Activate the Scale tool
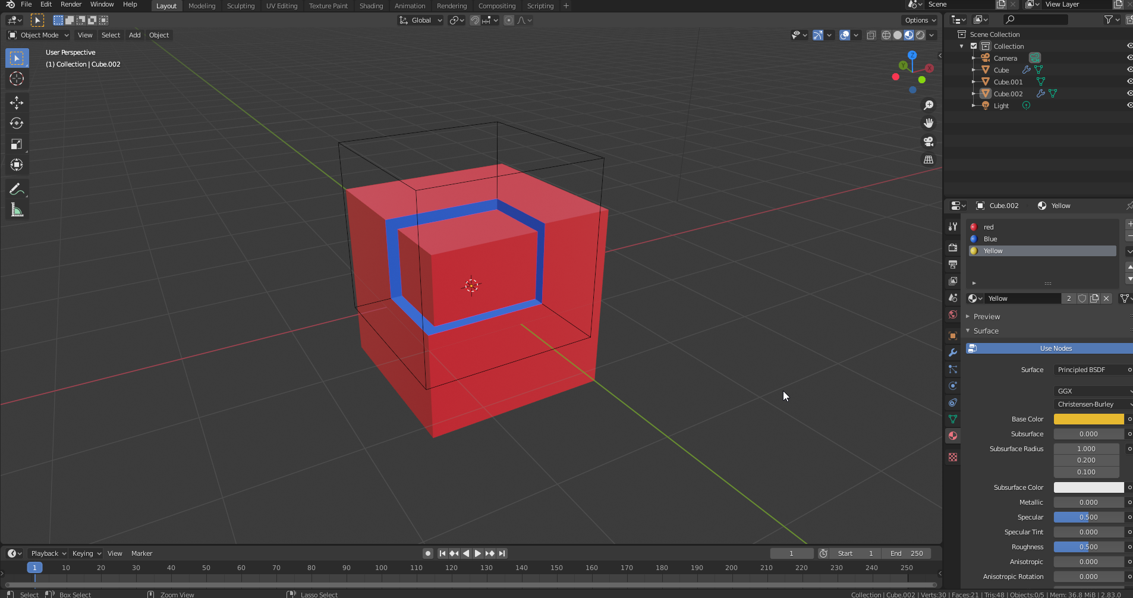This screenshot has height=598, width=1133. click(17, 144)
